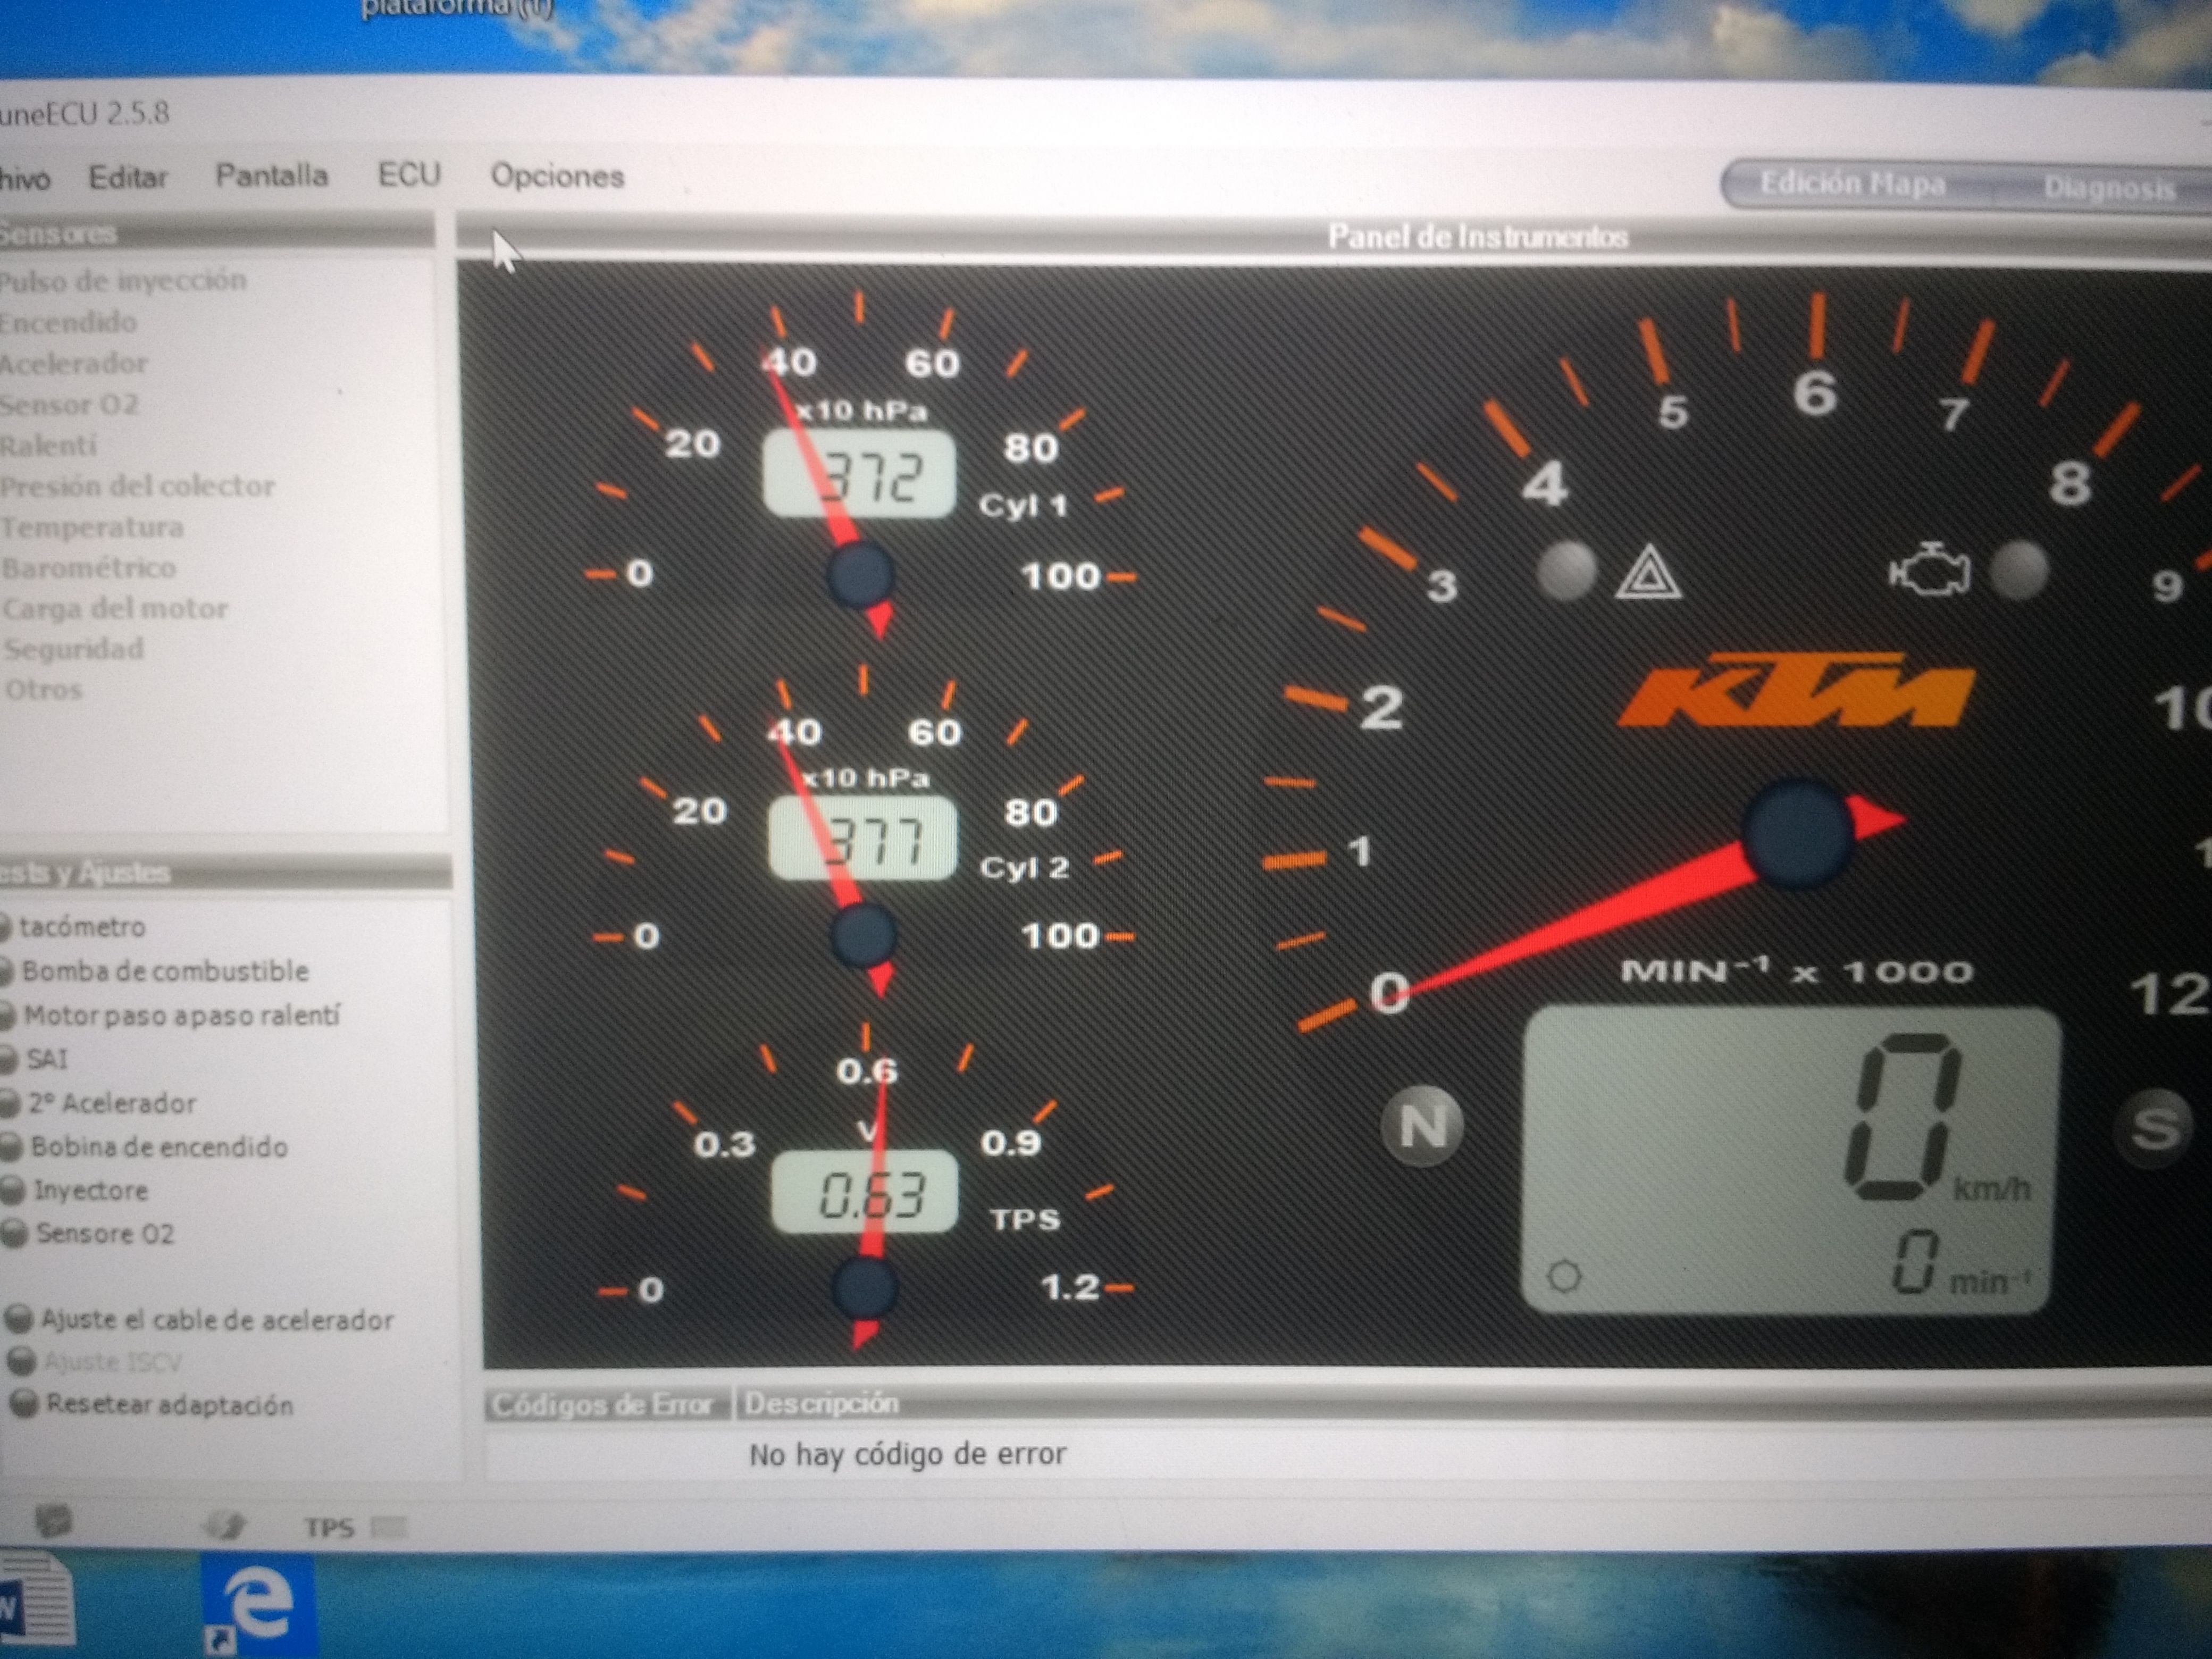Viewport: 2212px width, 1659px height.
Task: Choose Resetear adaptación
Action: coord(169,1405)
